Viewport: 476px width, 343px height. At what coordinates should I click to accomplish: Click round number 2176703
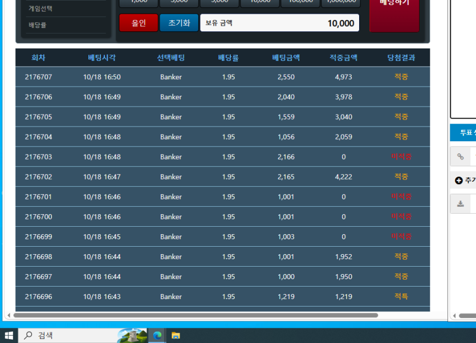[x=39, y=157]
